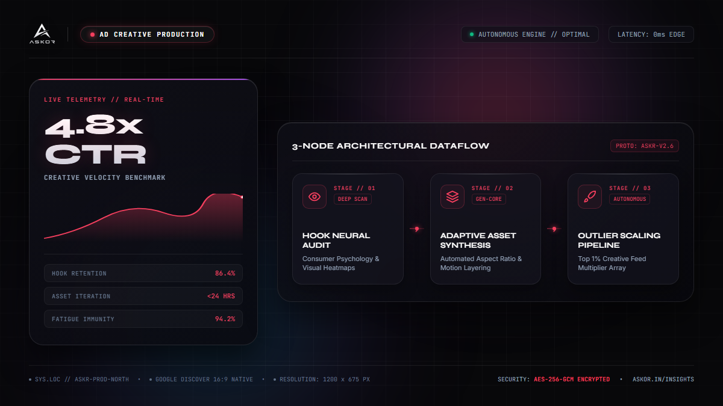Click Top 1% Creative Feed Multiplier Array text
The width and height of the screenshot is (723, 406).
pyautogui.click(x=612, y=263)
